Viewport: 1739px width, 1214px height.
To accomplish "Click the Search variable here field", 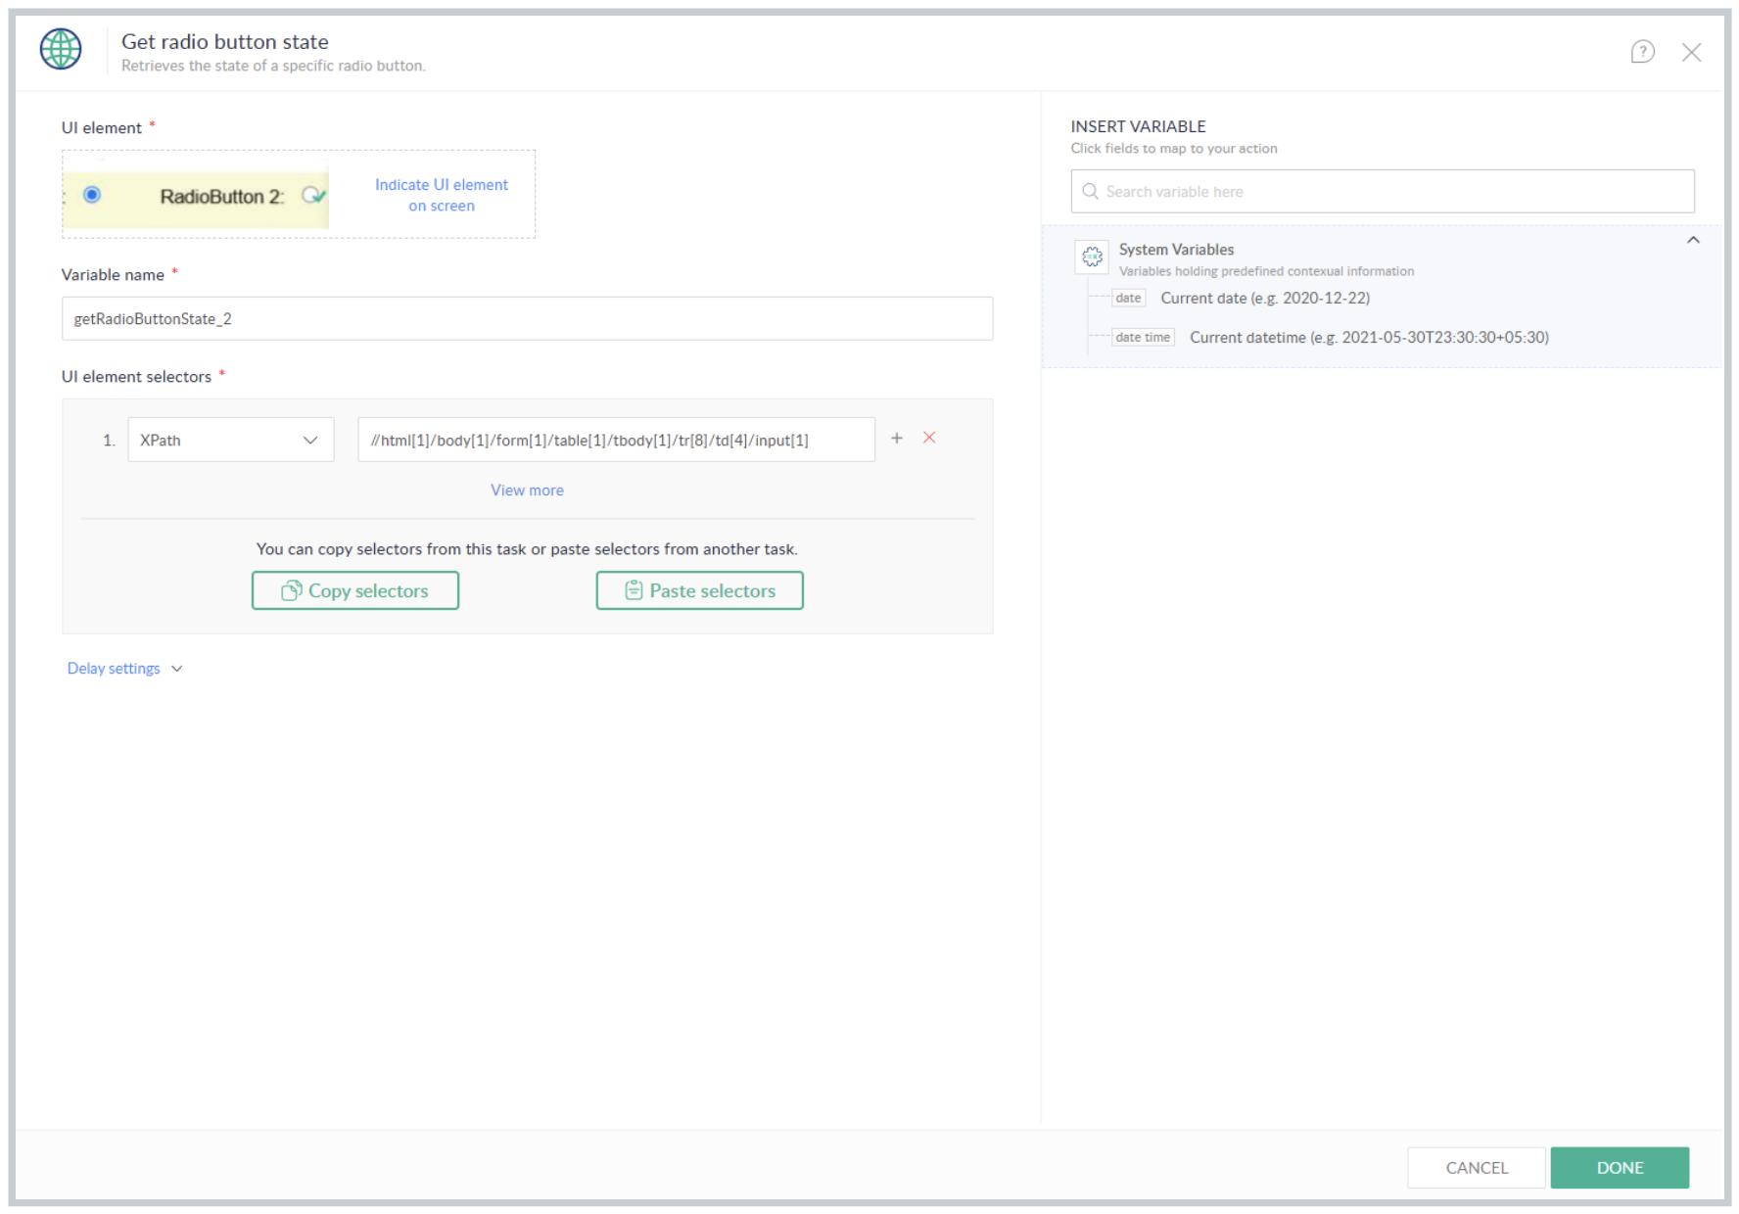I will coord(1383,192).
